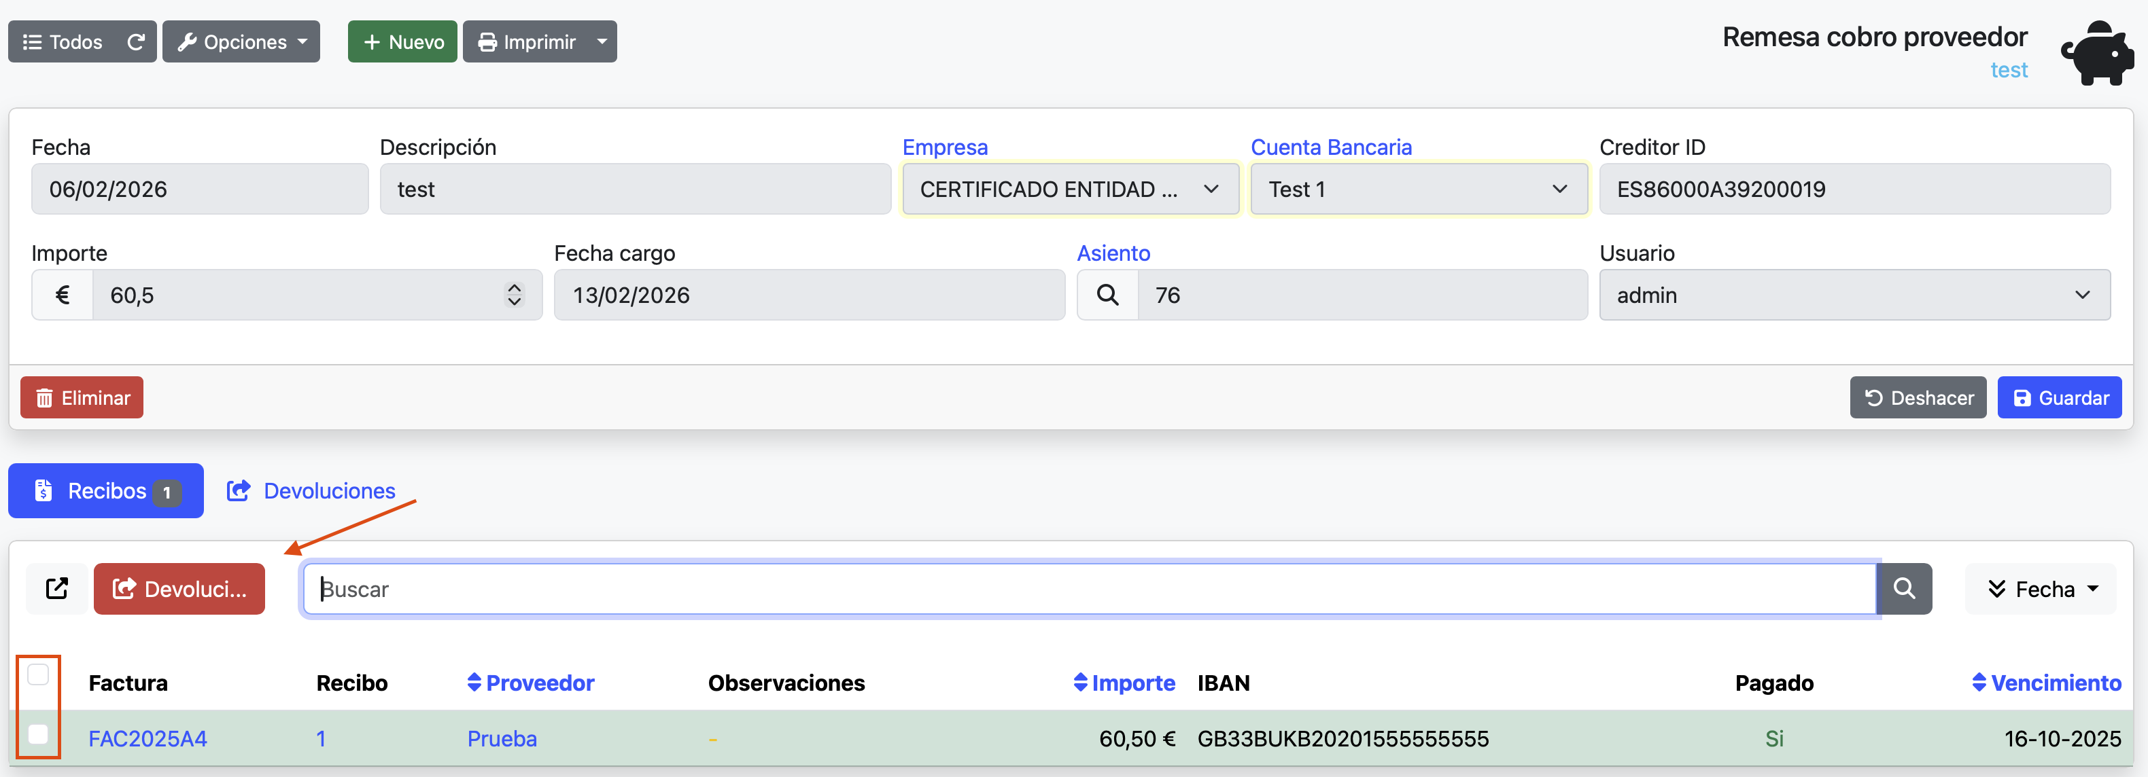Expand the Fecha dropdown above the table
2148x777 pixels.
coord(2040,589)
